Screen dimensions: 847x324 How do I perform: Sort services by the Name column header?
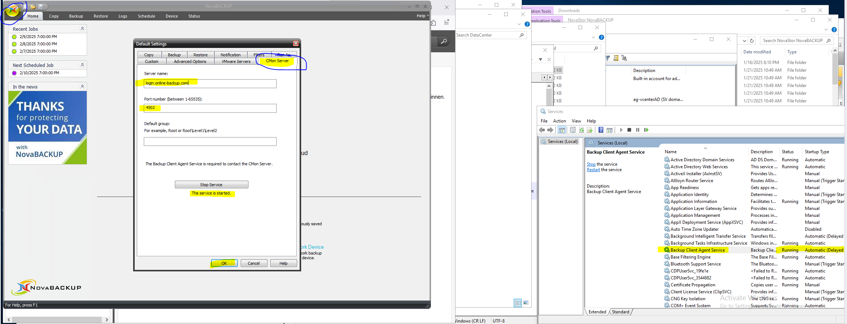click(x=671, y=152)
